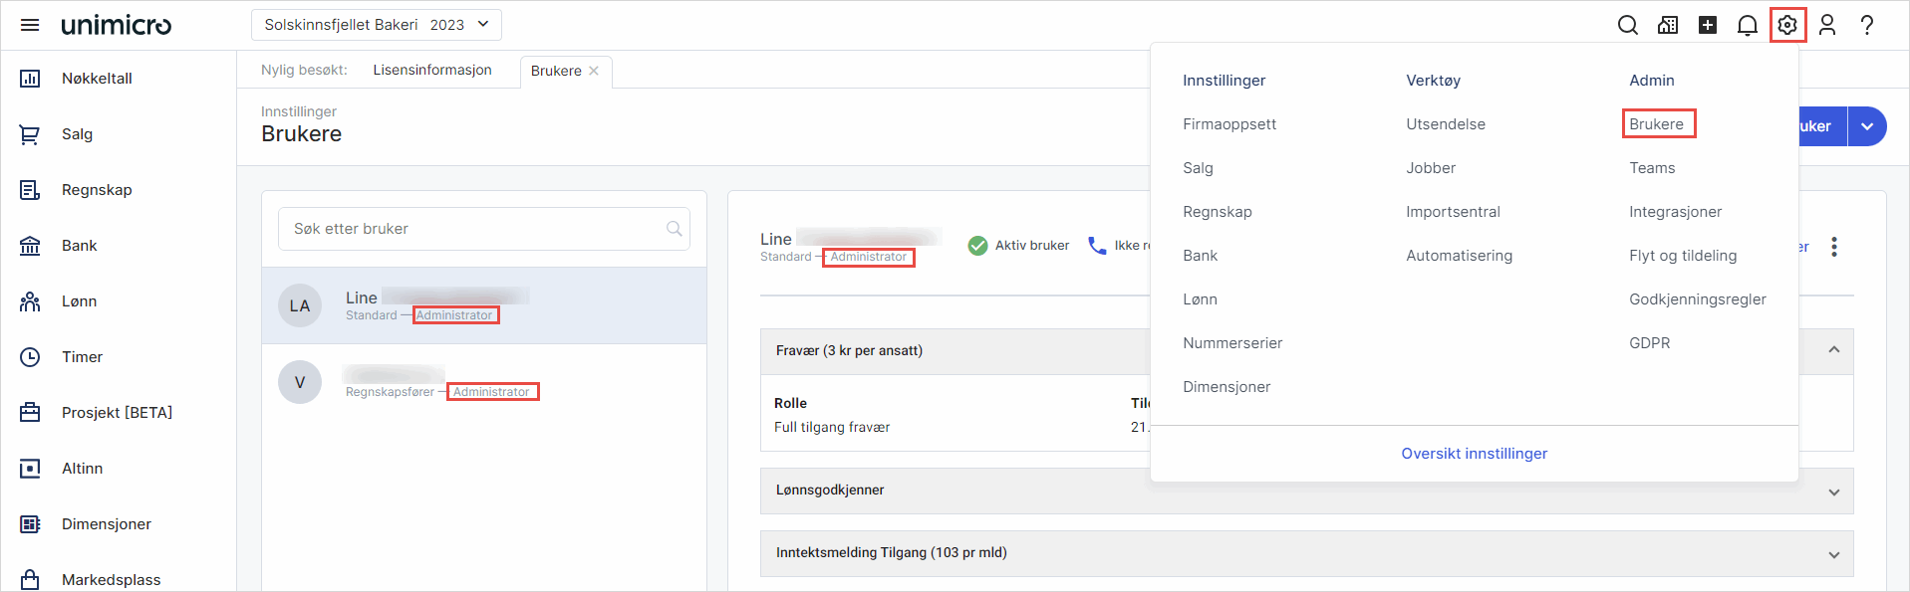Open the settings gear icon
The height and width of the screenshot is (592, 1910).
coord(1787,25)
